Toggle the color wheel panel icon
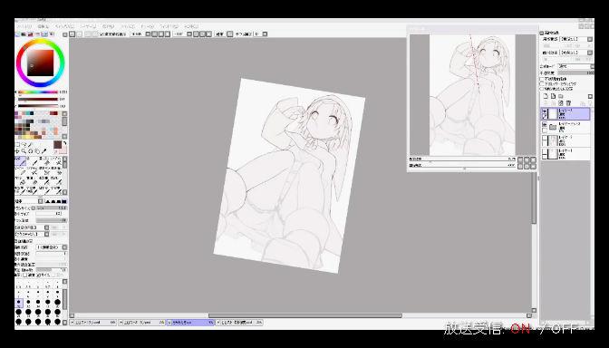The width and height of the screenshot is (609, 348). (x=17, y=34)
